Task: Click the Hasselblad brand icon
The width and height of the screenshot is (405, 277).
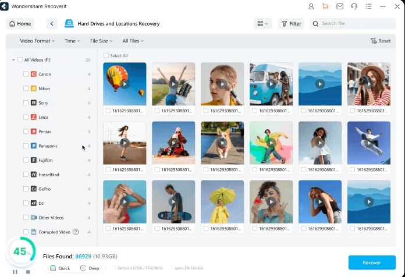Action: (34, 175)
